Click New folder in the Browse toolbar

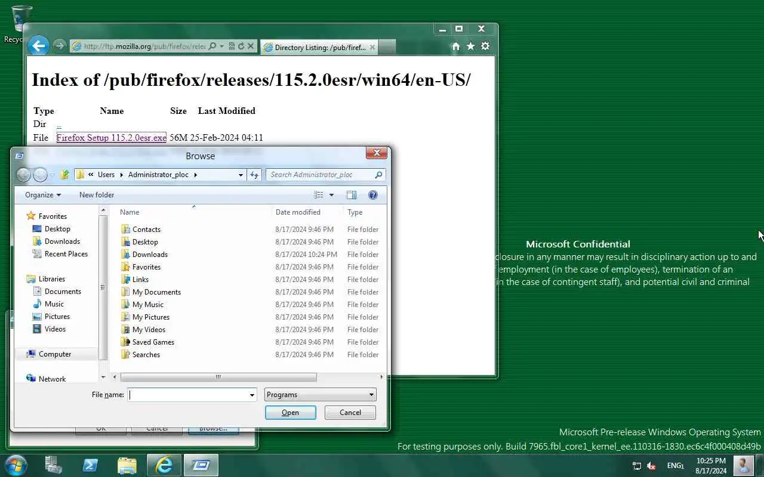pos(97,195)
